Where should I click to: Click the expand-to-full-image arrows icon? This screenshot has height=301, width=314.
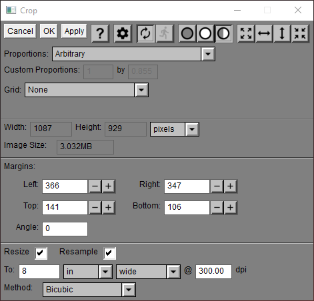246,33
